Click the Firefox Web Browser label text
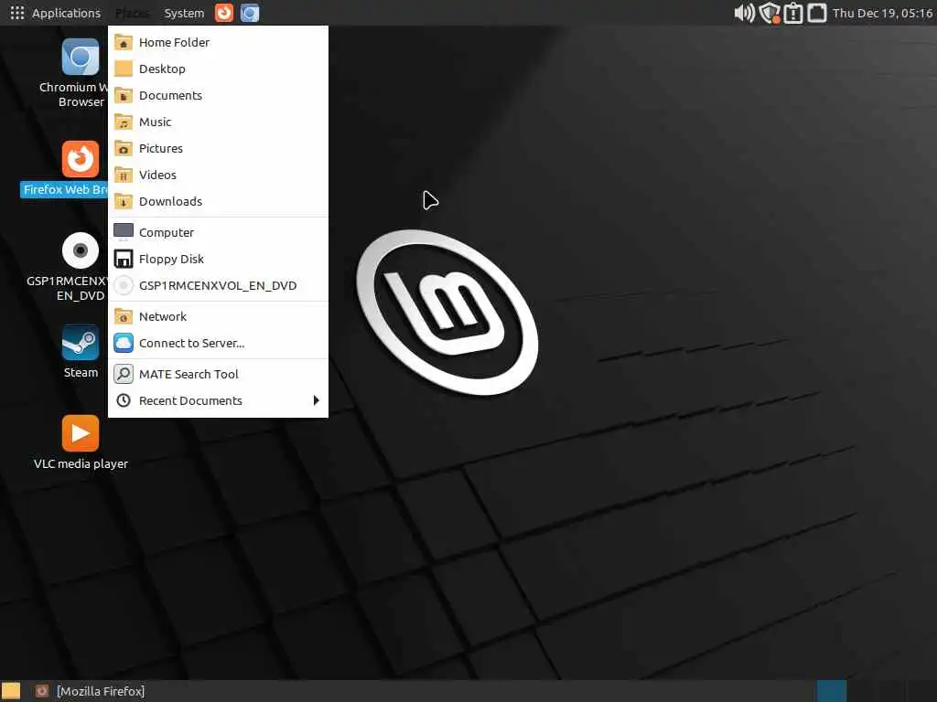This screenshot has width=937, height=702. point(65,190)
